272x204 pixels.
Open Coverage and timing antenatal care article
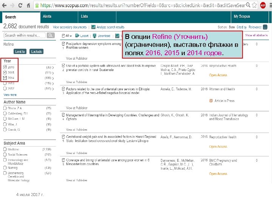pos(108,162)
